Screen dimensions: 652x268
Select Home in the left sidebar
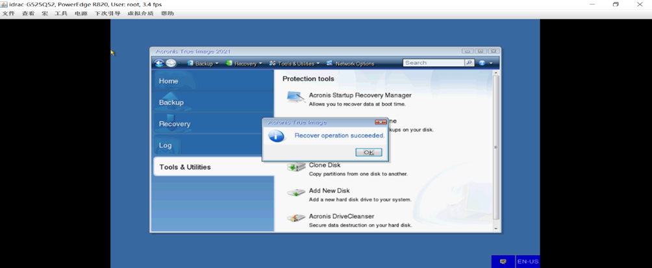[x=213, y=80]
